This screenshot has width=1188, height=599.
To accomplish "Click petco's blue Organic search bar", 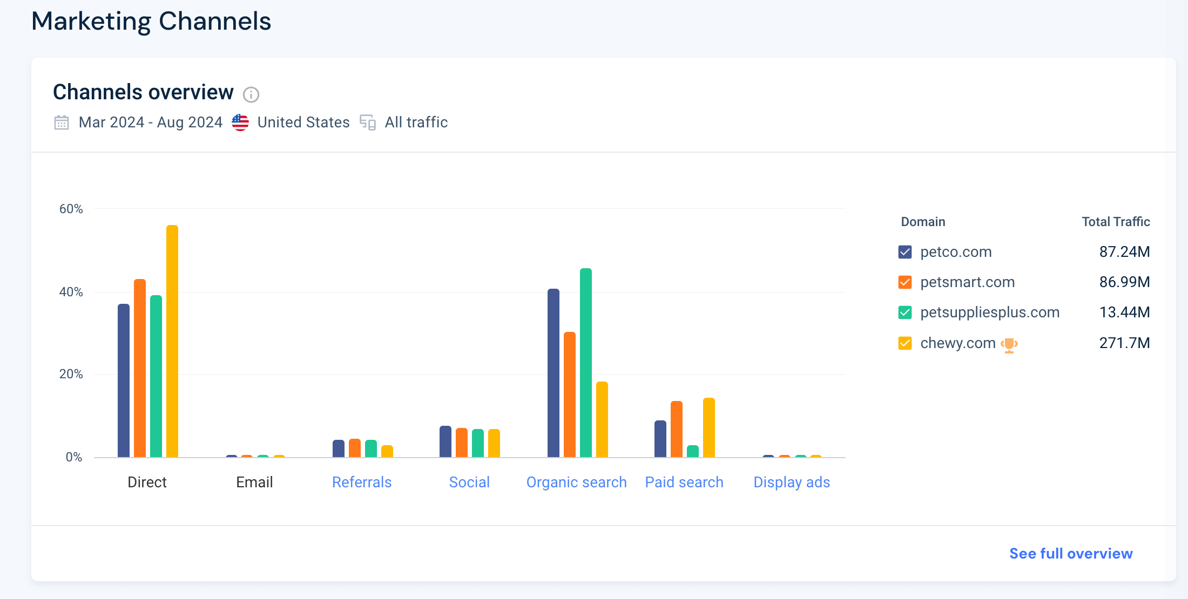I will pyautogui.click(x=553, y=373).
